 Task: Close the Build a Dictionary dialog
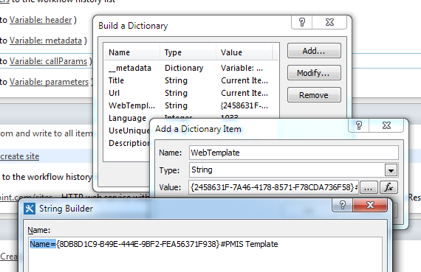point(329,22)
